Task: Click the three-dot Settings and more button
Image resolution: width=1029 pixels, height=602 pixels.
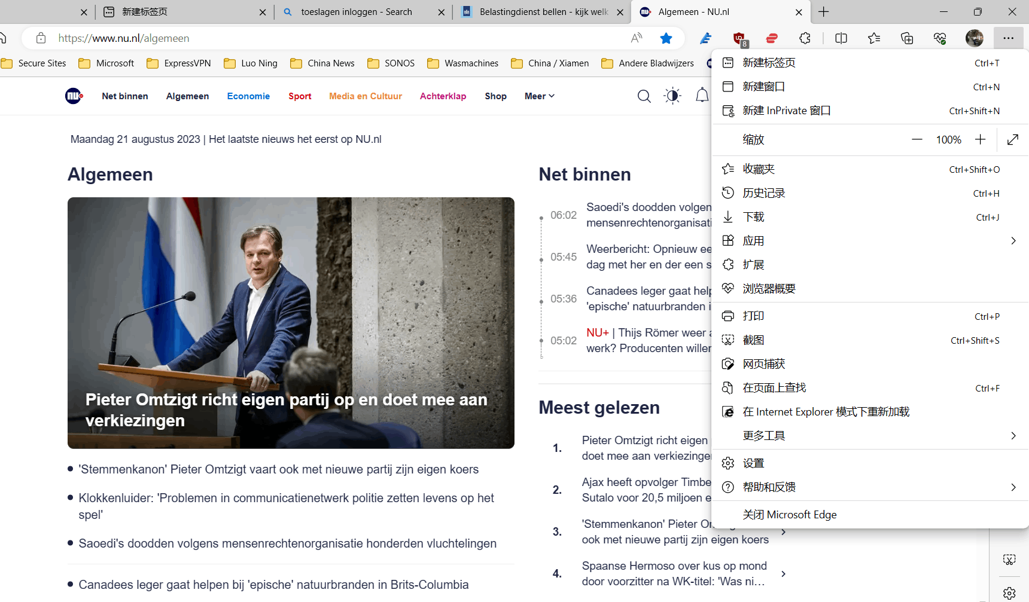Action: point(1008,38)
